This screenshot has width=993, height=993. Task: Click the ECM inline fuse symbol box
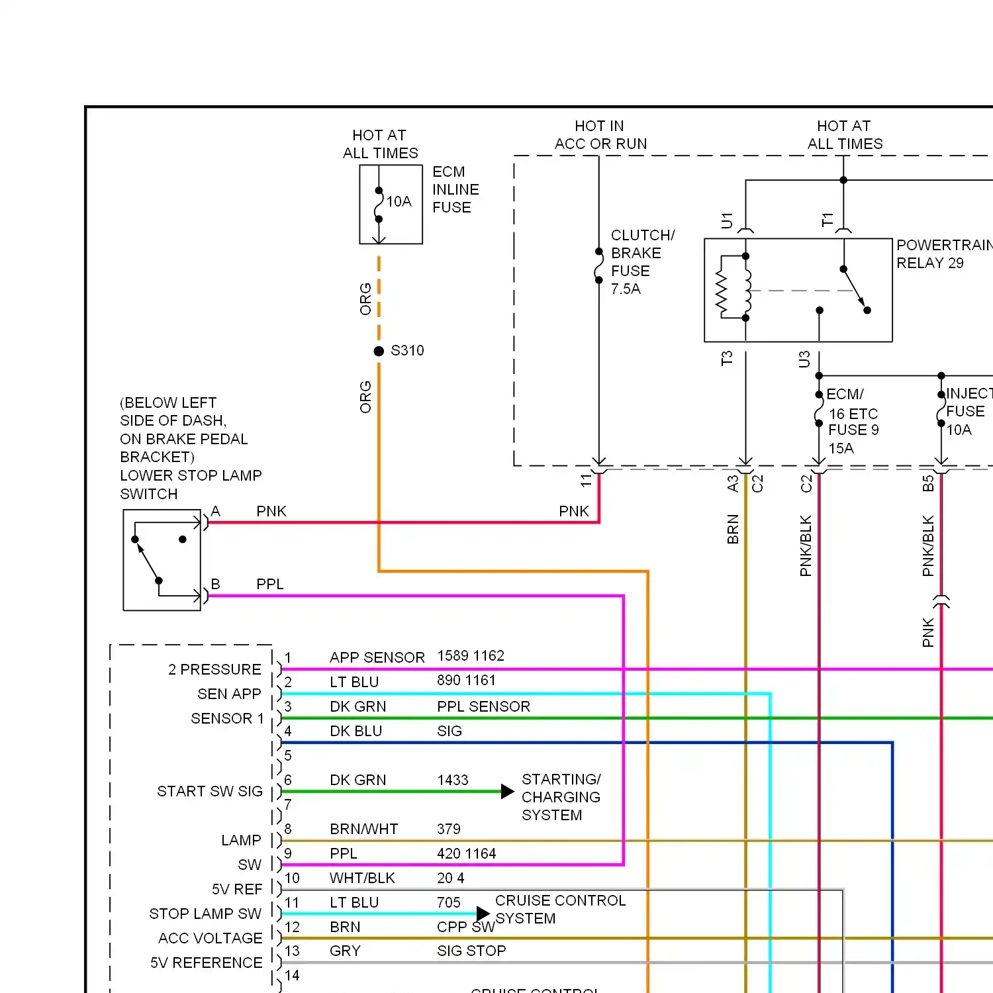tap(391, 205)
